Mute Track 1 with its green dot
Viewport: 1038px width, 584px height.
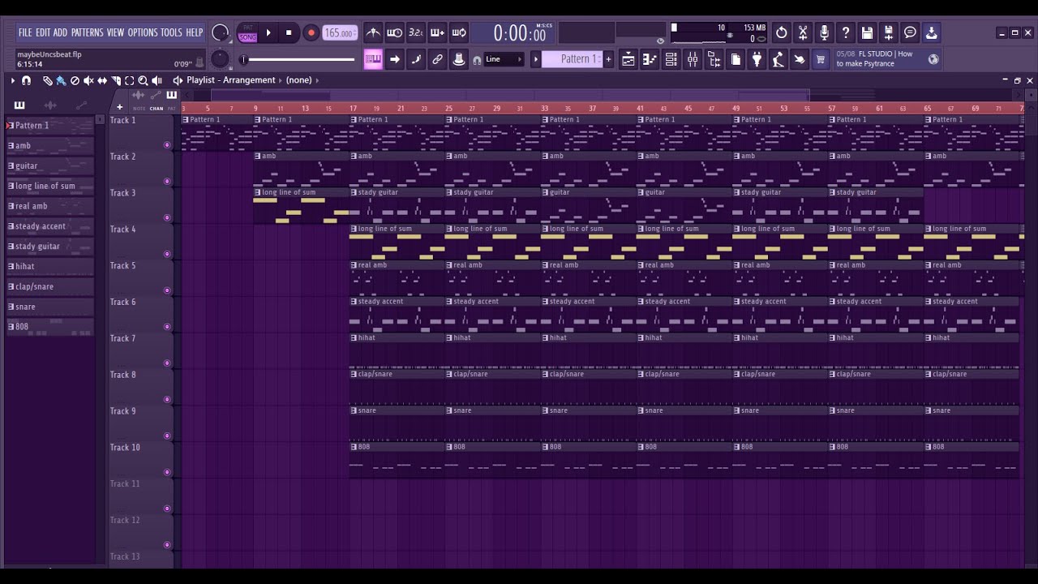pyautogui.click(x=167, y=145)
